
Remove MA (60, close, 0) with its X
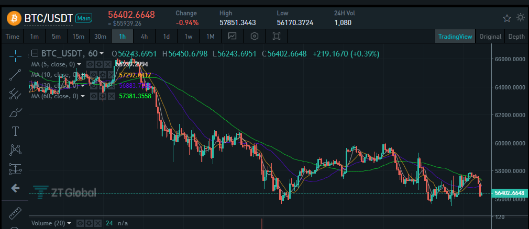[x=111, y=96]
